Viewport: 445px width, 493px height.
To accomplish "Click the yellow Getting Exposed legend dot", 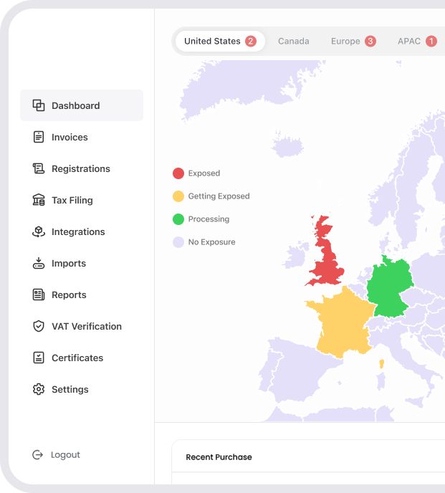I will 178,196.
